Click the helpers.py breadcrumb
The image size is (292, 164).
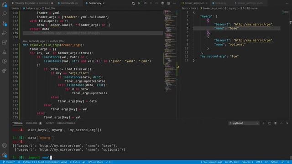tap(32, 8)
